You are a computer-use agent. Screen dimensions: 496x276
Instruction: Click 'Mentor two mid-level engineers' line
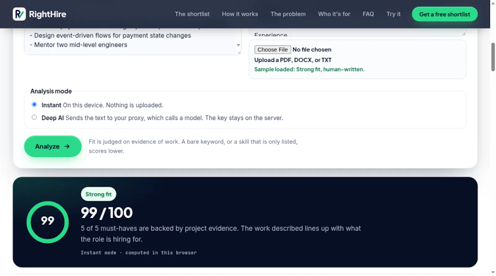(x=78, y=45)
